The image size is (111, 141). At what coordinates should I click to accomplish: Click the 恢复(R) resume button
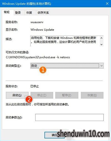[x=92, y=95]
